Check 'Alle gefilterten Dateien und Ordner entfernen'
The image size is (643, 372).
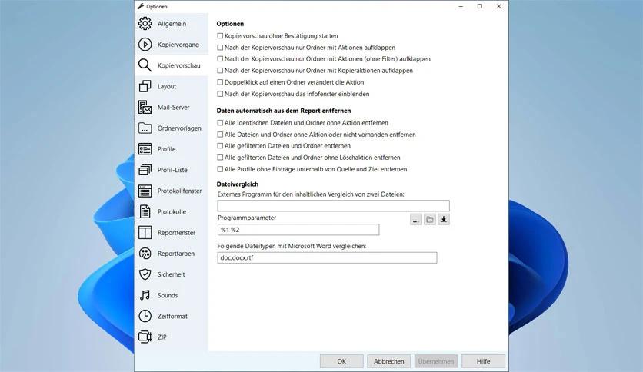[x=220, y=146]
